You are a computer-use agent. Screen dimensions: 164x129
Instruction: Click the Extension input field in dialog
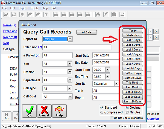[77, 47]
